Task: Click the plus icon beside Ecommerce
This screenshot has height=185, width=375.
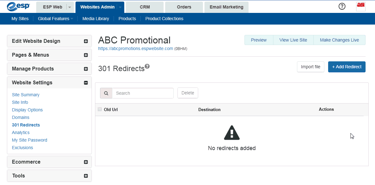Action: tap(86, 162)
